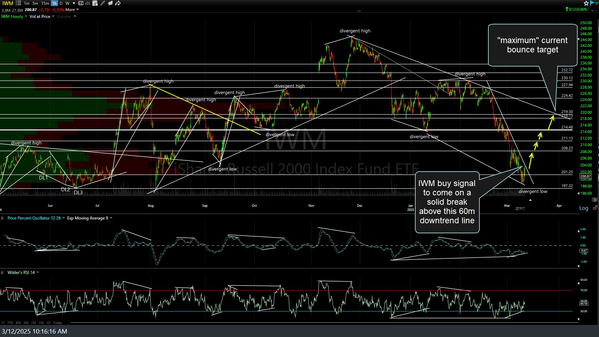Star this chart as a favorite
The image size is (599, 337).
[x=587, y=3]
